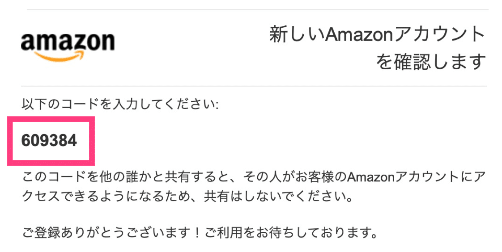Click the first digit 6 of the code

tap(26, 140)
